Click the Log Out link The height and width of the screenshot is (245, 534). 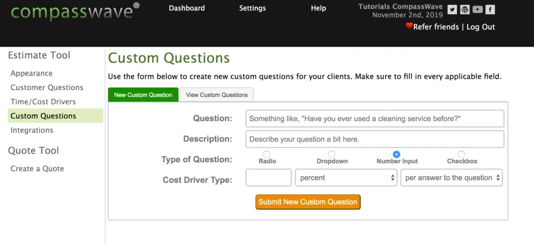tap(480, 27)
